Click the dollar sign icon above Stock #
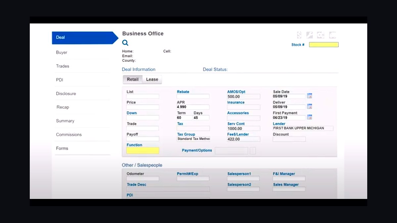397x223 pixels. 299,35
